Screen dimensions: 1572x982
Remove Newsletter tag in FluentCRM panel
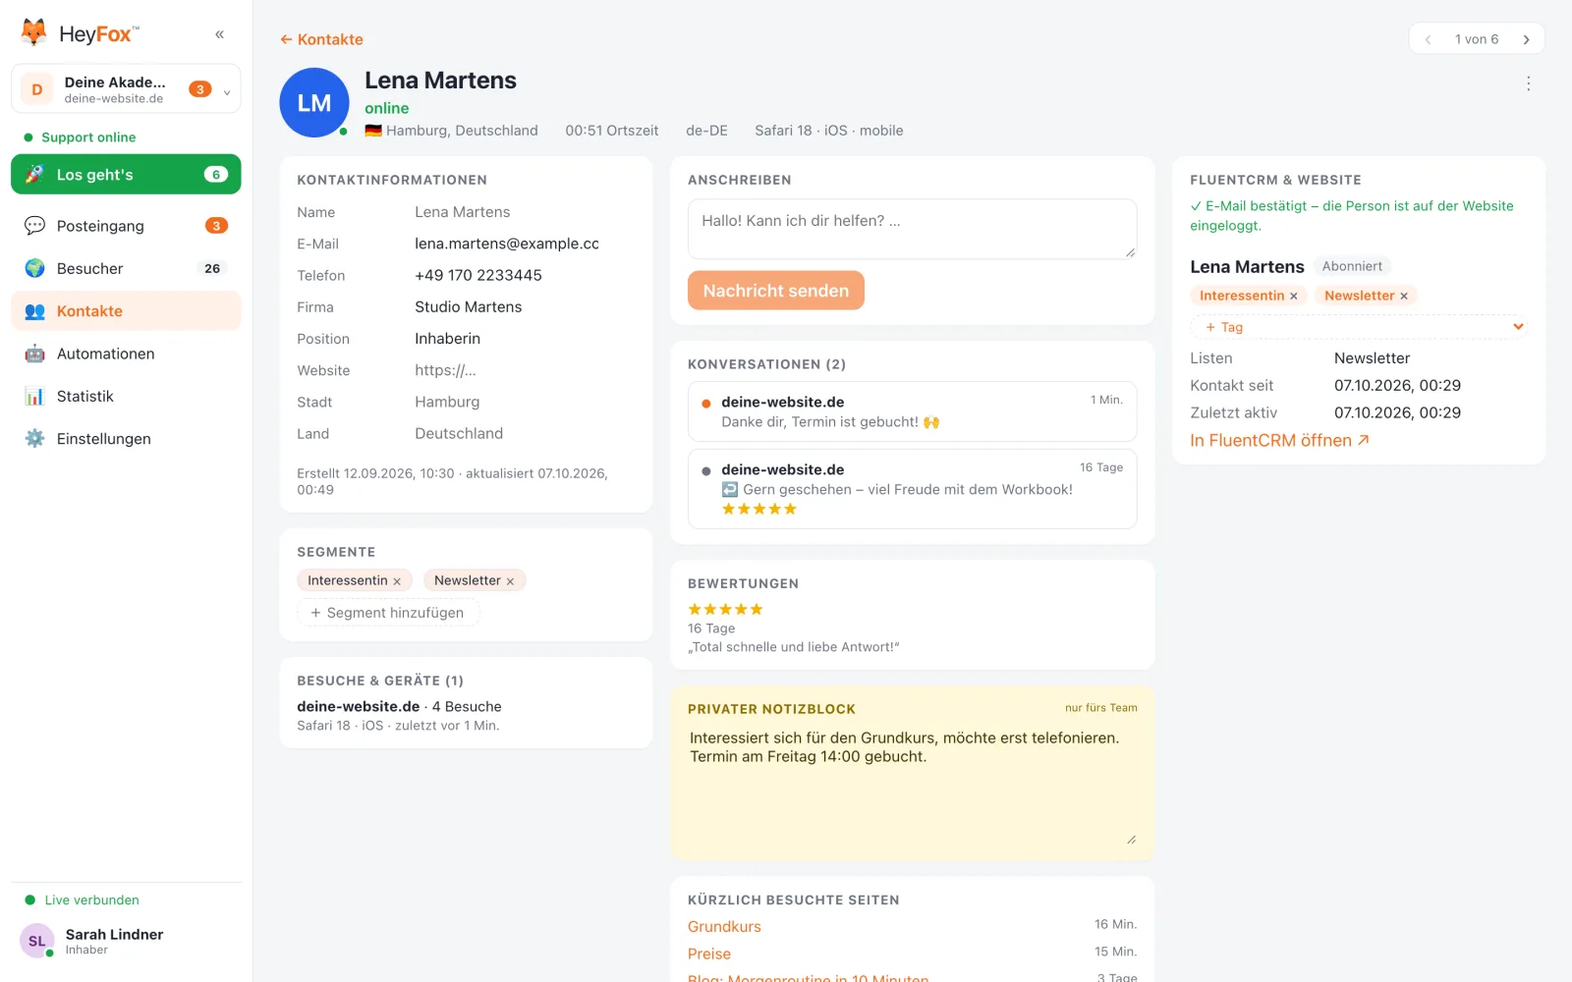coord(1404,296)
